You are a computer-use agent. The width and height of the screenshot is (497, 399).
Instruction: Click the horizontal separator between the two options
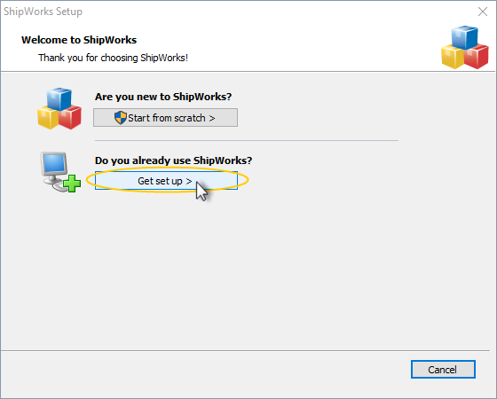[x=247, y=140]
